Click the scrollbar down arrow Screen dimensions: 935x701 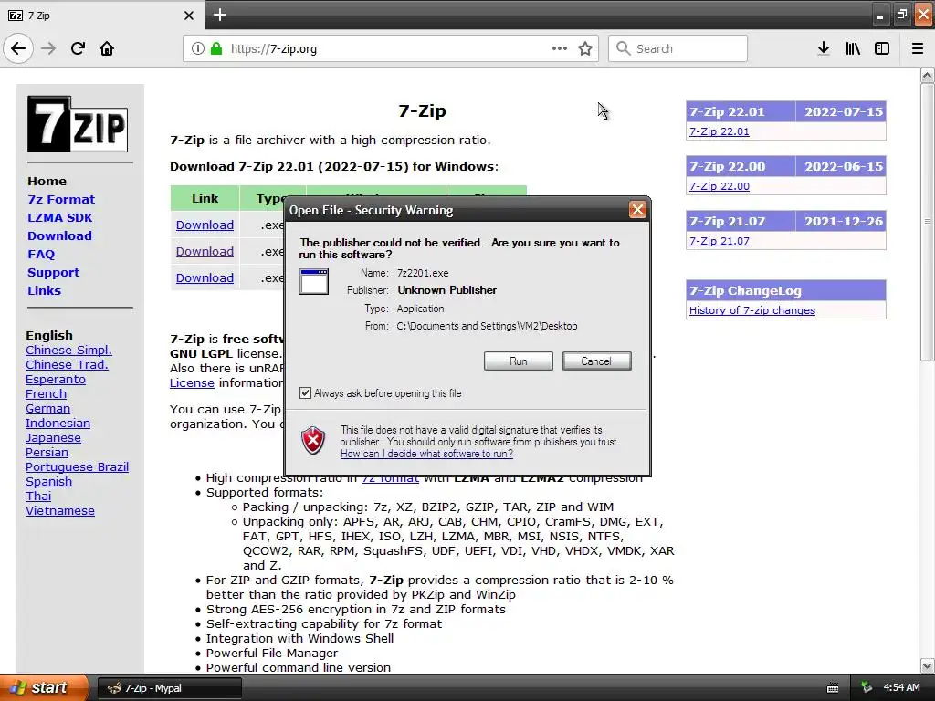[928, 665]
